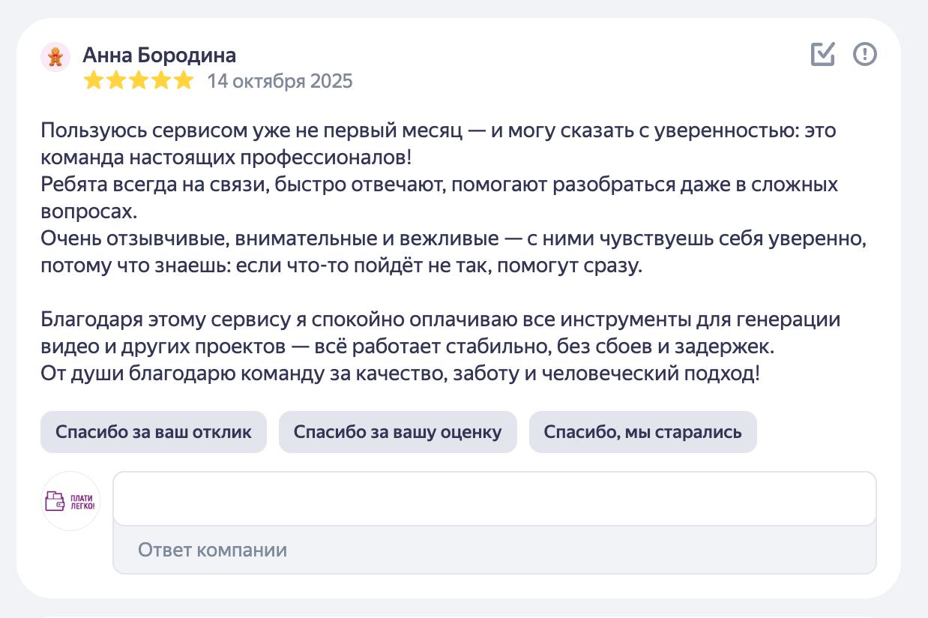The width and height of the screenshot is (928, 618).
Task: Choose quick reply "Спасибо за вашу оценку"
Action: (397, 432)
